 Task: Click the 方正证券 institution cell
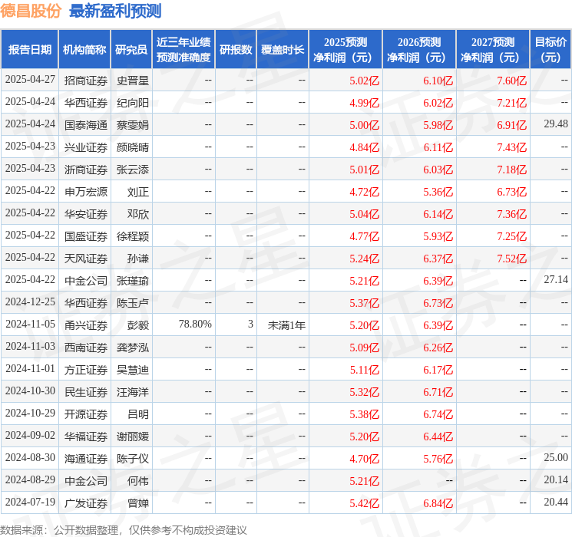click(x=86, y=370)
